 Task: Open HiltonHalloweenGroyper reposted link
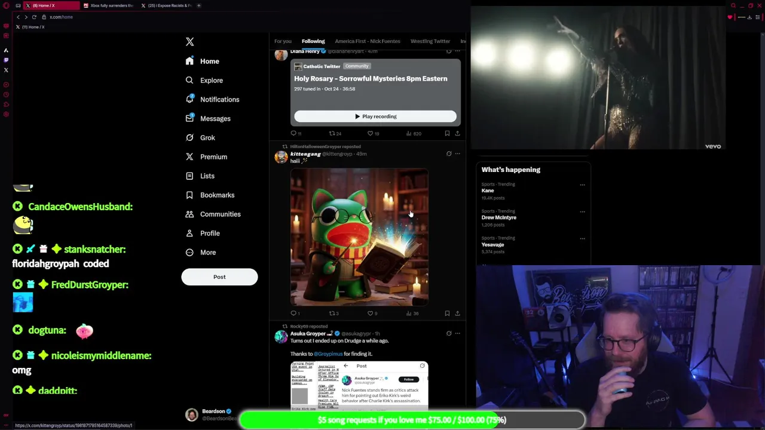click(x=325, y=146)
